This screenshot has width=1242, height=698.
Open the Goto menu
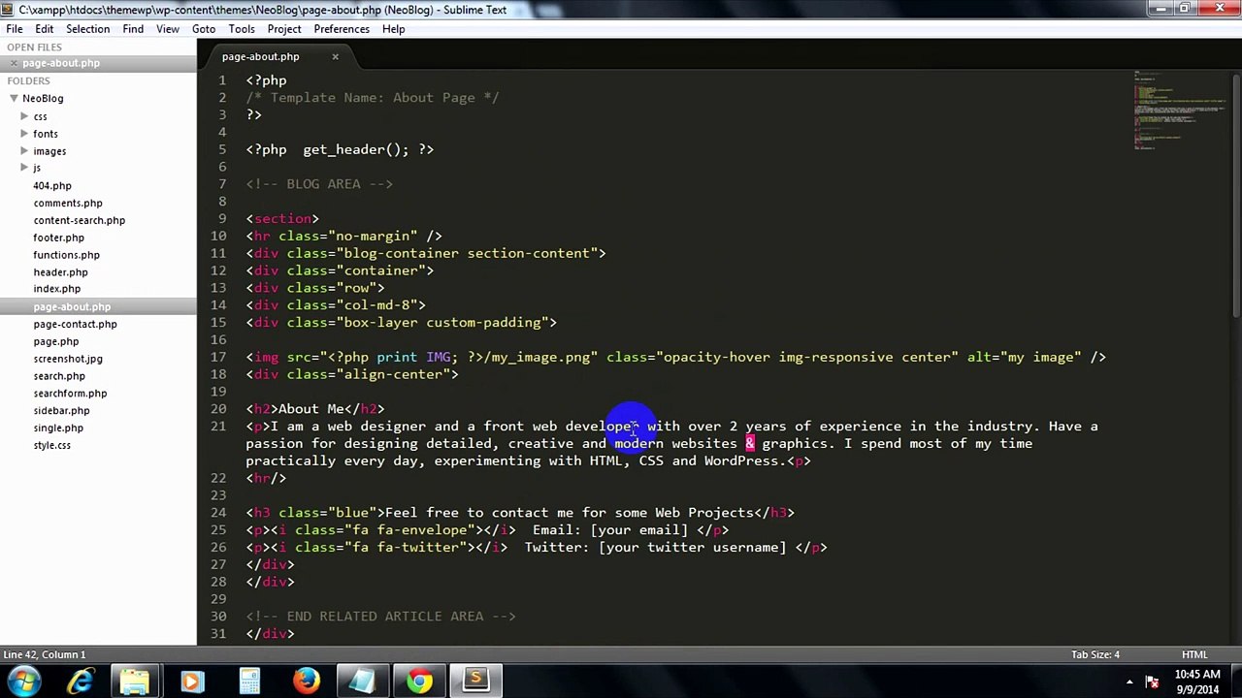(x=204, y=29)
